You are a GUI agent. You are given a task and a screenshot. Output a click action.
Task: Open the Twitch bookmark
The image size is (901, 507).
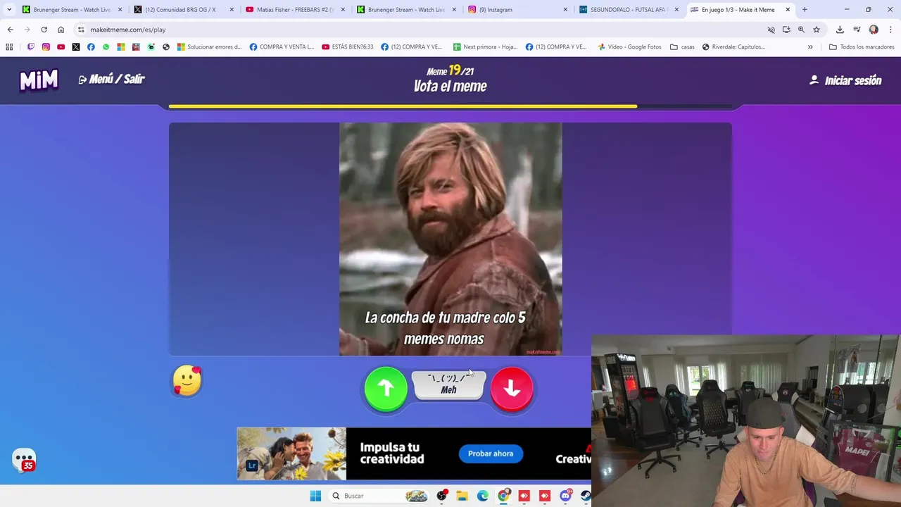tap(31, 47)
